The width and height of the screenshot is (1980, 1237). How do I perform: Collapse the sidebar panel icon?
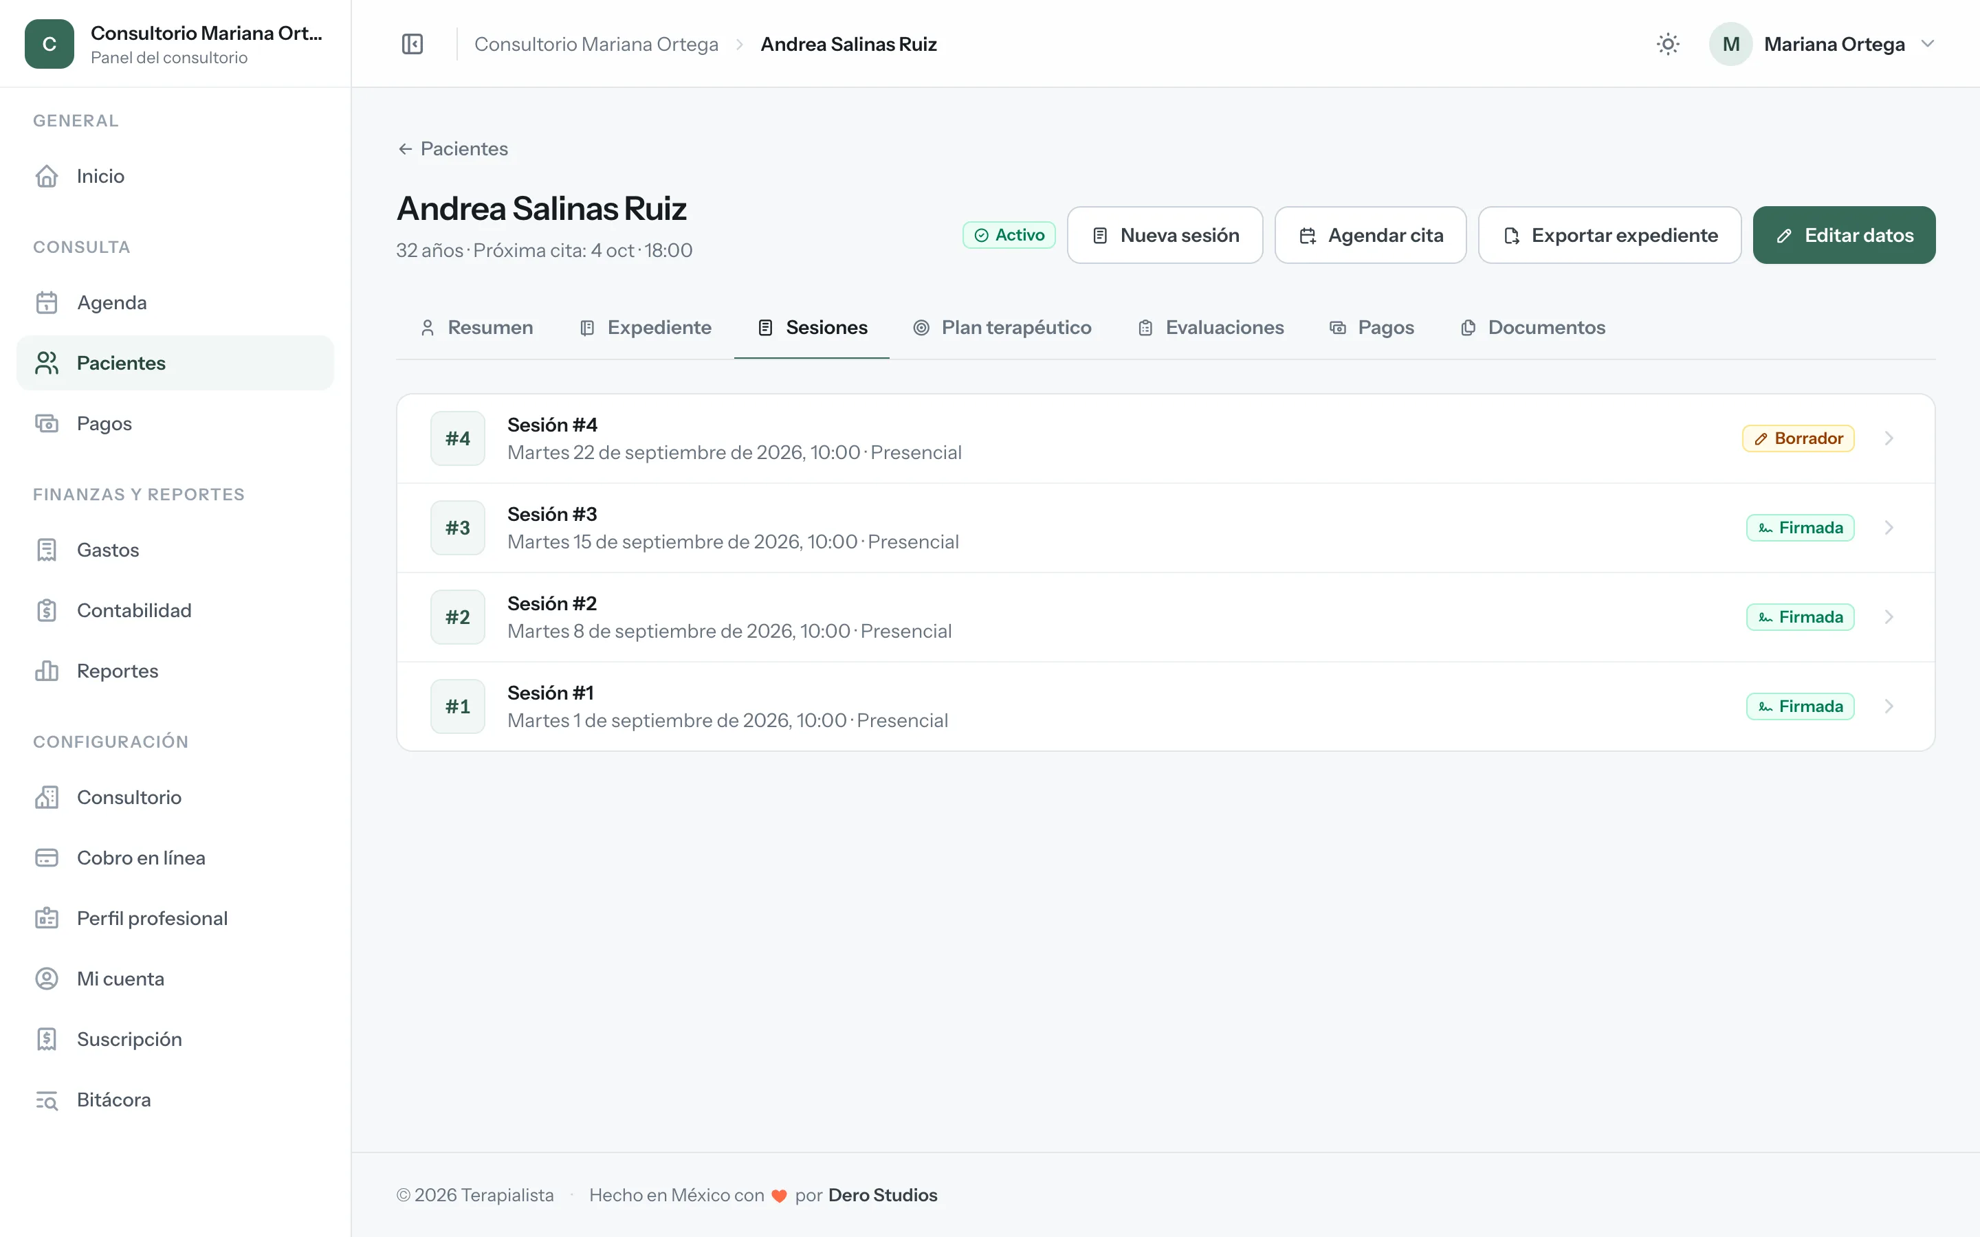point(412,44)
